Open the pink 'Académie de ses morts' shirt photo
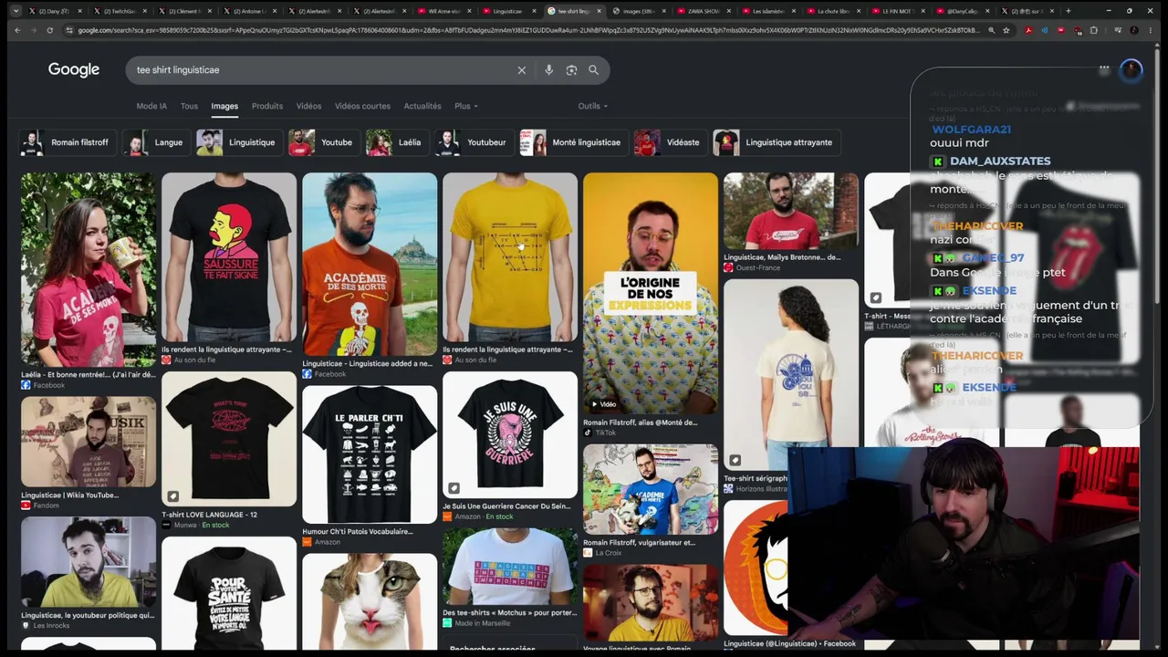The height and width of the screenshot is (657, 1168). click(x=89, y=270)
